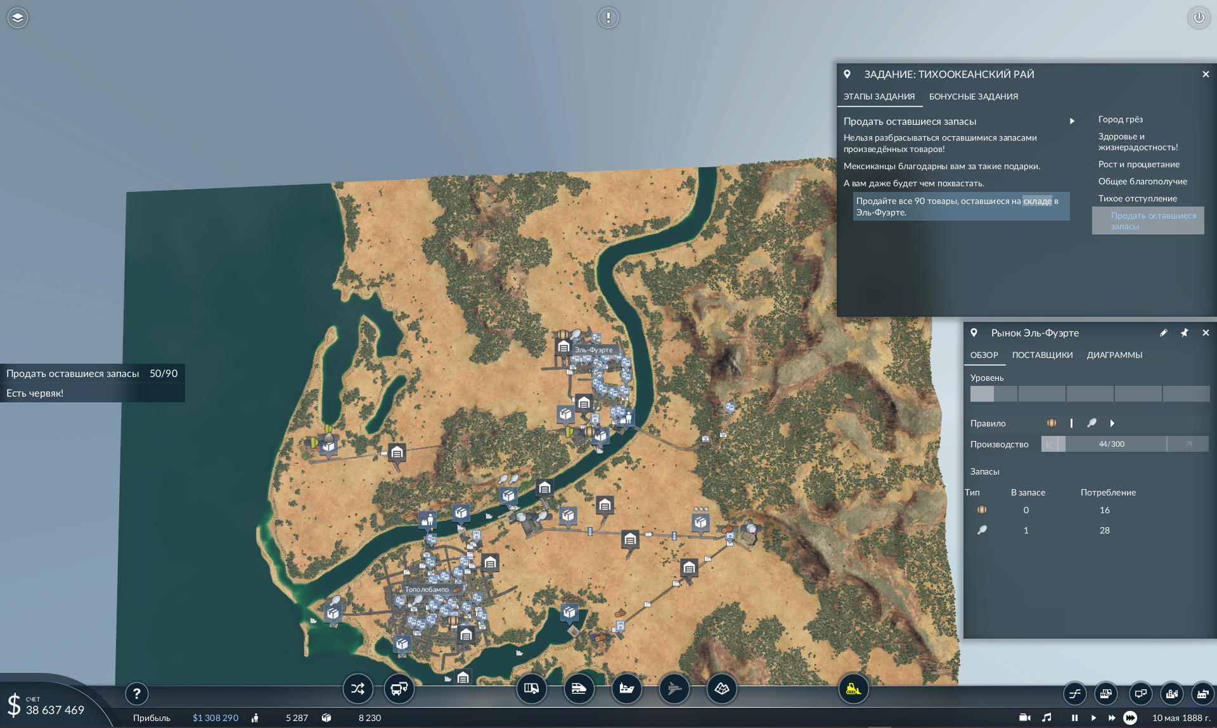The image size is (1217, 728).
Task: Click the help question mark button
Action: point(136,694)
